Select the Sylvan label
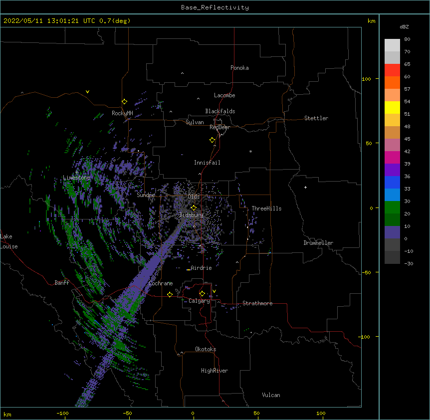 coord(195,122)
